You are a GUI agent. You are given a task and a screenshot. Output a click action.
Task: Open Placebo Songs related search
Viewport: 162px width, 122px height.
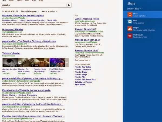point(81,75)
